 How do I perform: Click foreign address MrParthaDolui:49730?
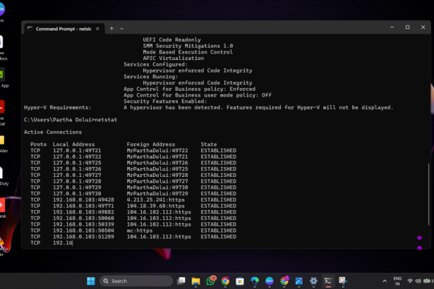point(157,187)
